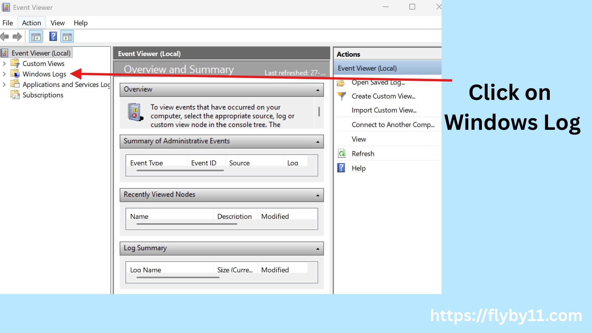The image size is (592, 333).
Task: Open the View menu
Action: point(57,23)
